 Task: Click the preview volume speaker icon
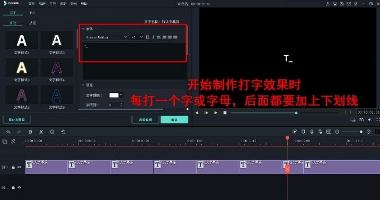[370, 119]
